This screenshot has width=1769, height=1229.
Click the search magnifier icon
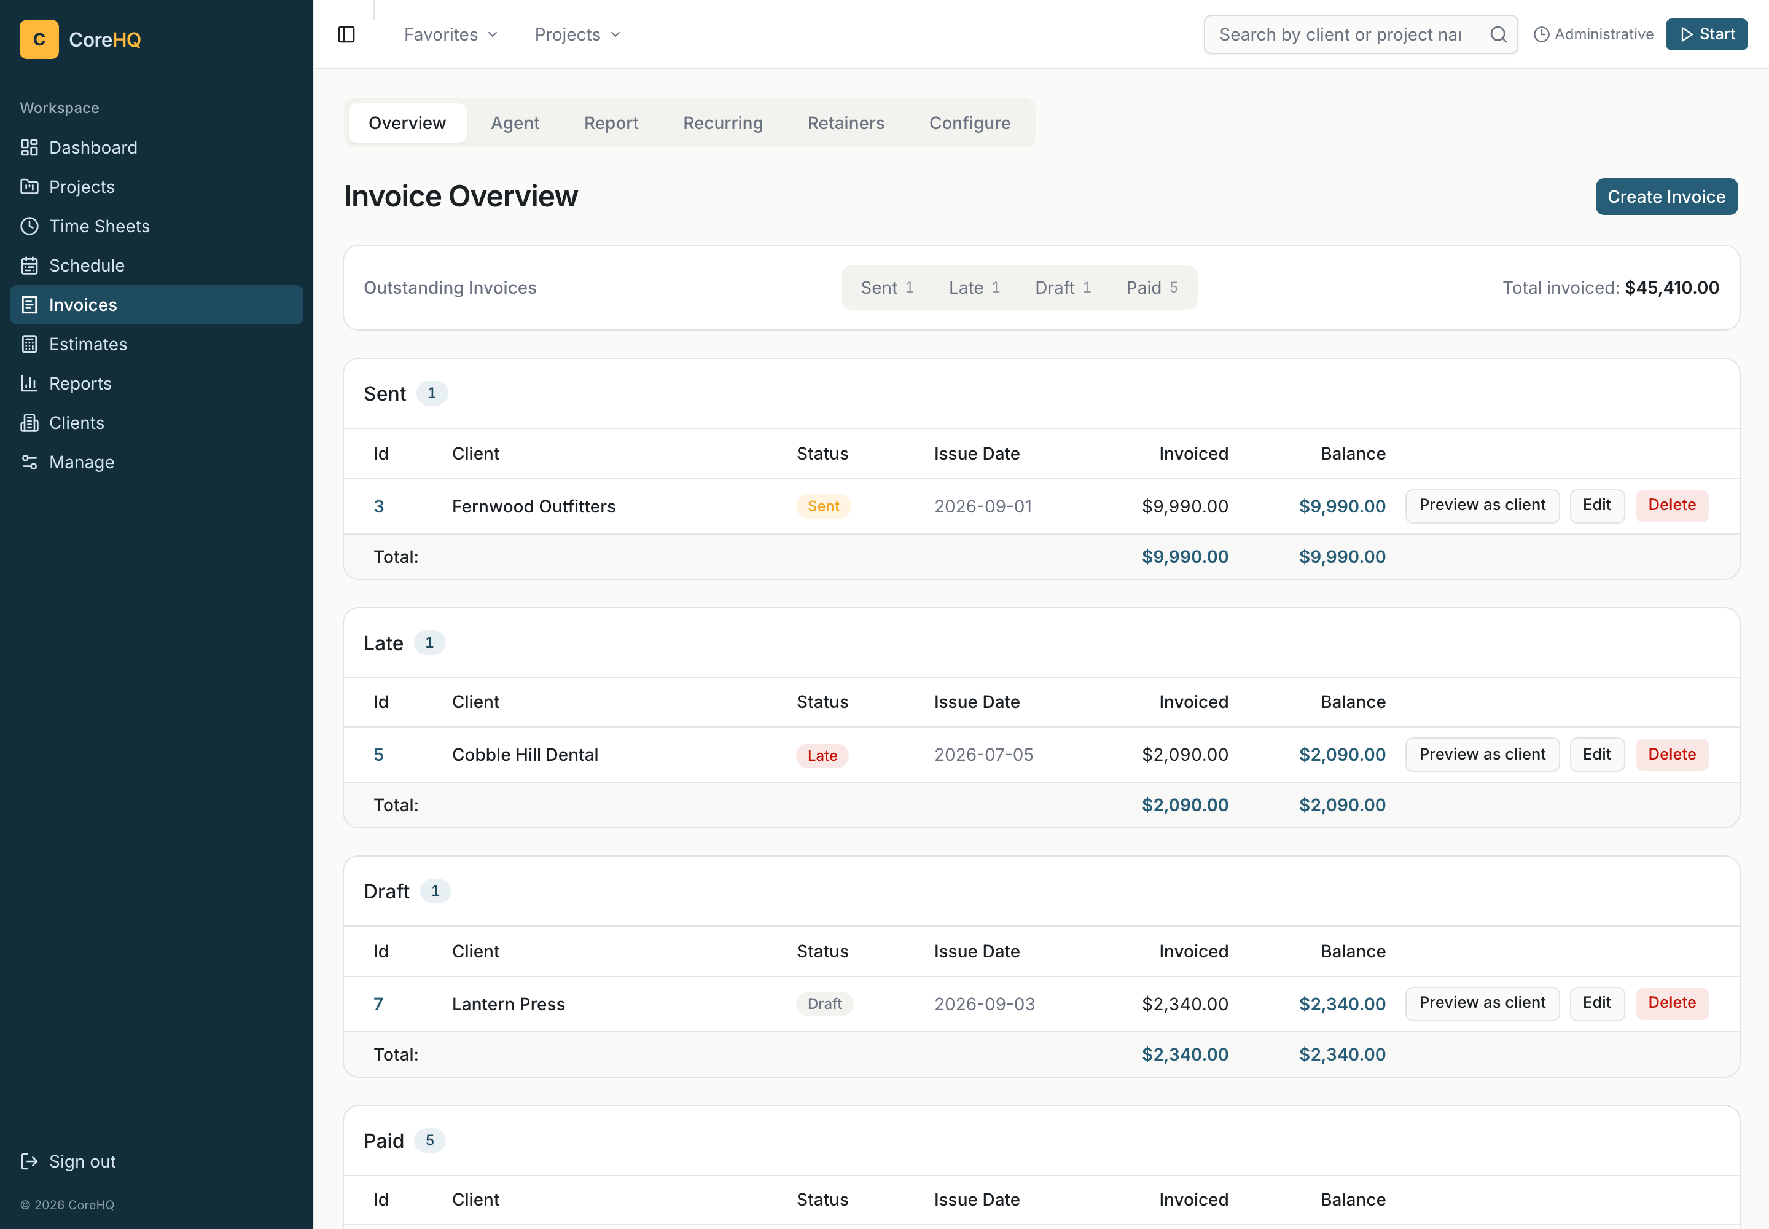(1498, 34)
